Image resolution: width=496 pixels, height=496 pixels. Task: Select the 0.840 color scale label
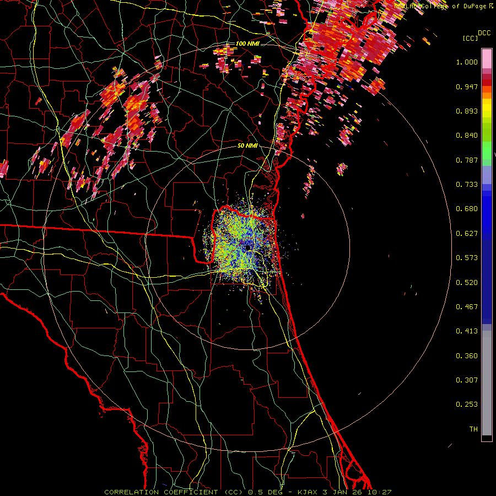tap(467, 136)
